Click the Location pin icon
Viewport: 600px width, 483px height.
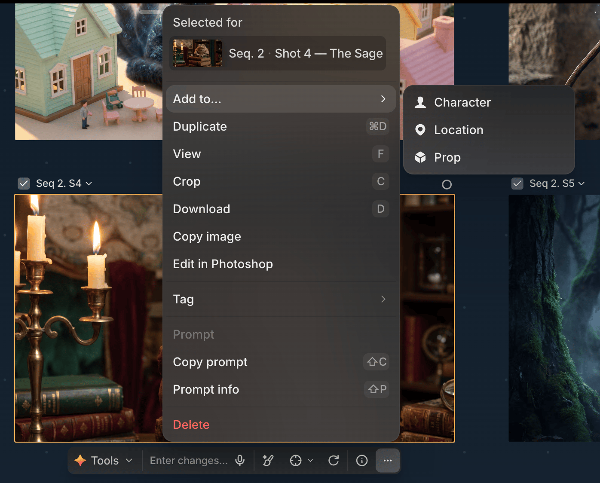[420, 130]
